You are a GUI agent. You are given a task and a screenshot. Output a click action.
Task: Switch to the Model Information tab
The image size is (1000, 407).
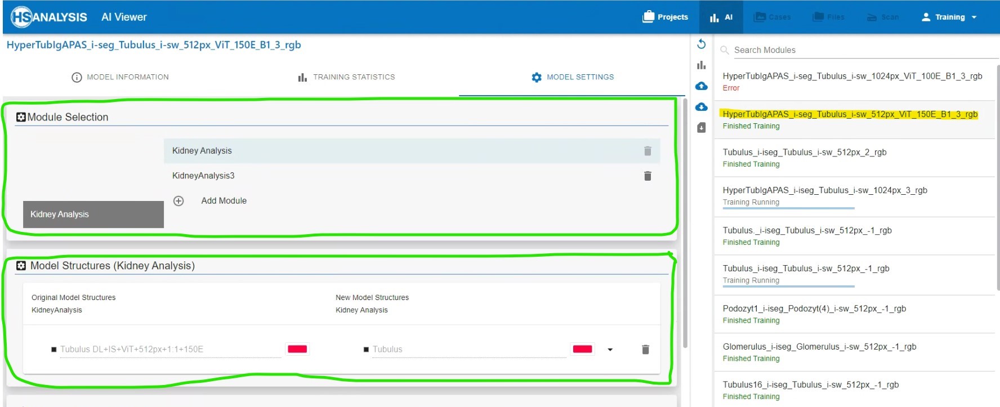pos(120,77)
